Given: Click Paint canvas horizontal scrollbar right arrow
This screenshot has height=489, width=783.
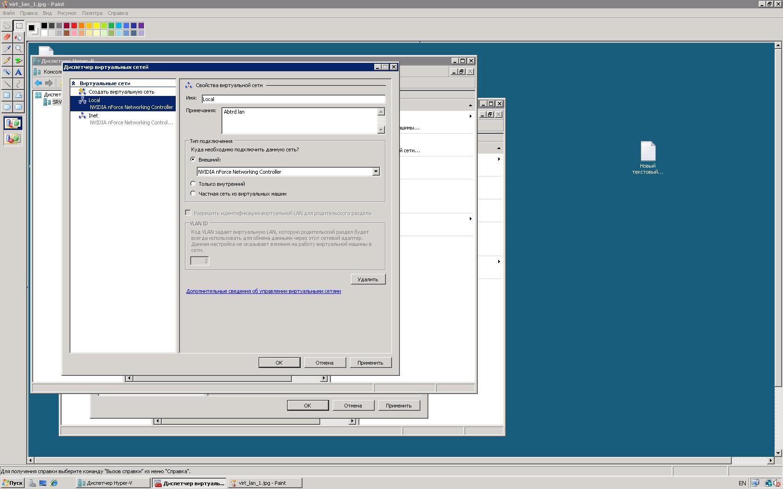Looking at the screenshot, I should click(x=770, y=460).
